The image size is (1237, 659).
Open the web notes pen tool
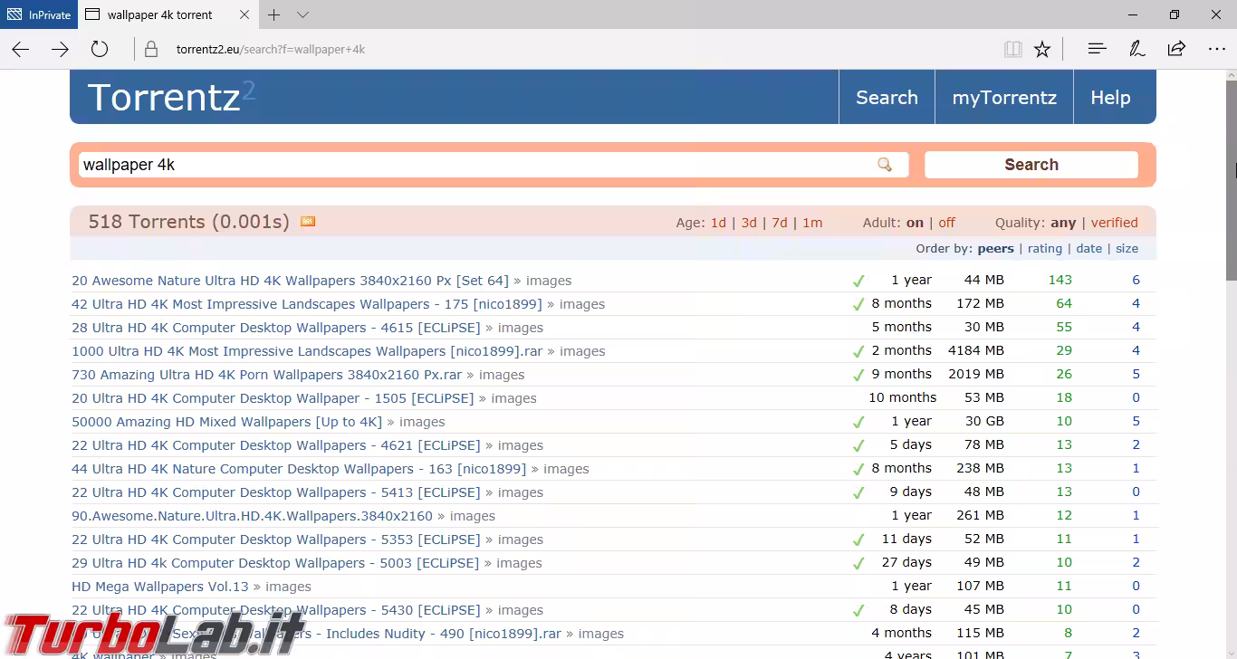click(x=1136, y=49)
